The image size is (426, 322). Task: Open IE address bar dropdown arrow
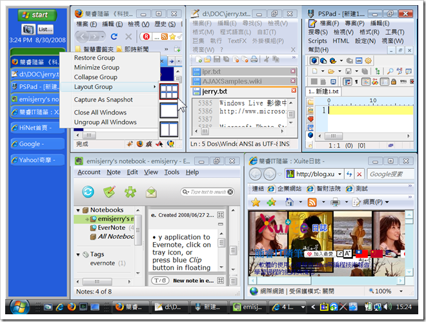tap(340, 175)
